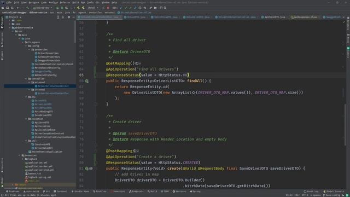Click the globe icon next to @GetMapping
This screenshot has width=350, height=197.
click(137, 63)
